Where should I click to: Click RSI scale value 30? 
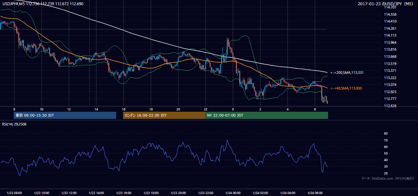[386, 166]
